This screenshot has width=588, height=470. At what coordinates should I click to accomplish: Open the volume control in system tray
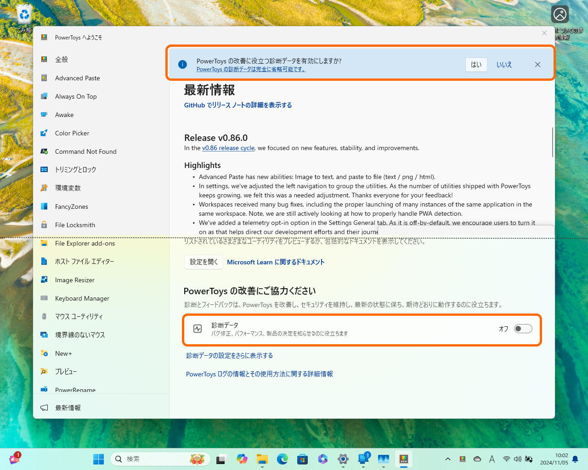(518, 459)
